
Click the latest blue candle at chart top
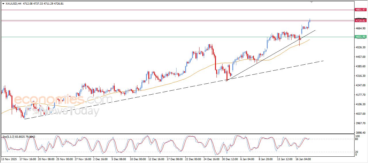pyautogui.click(x=310, y=20)
